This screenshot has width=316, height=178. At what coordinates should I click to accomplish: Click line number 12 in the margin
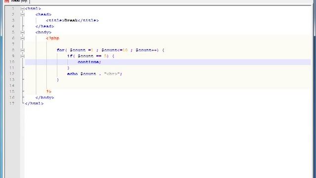pos(12,74)
